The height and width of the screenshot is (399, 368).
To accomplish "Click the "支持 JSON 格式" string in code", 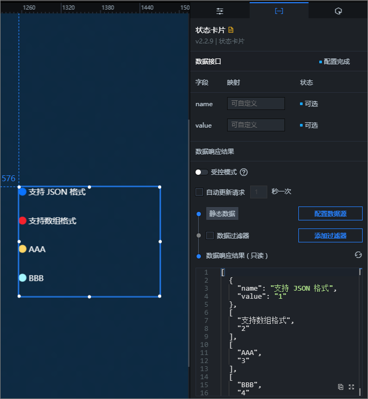I will [x=302, y=289].
